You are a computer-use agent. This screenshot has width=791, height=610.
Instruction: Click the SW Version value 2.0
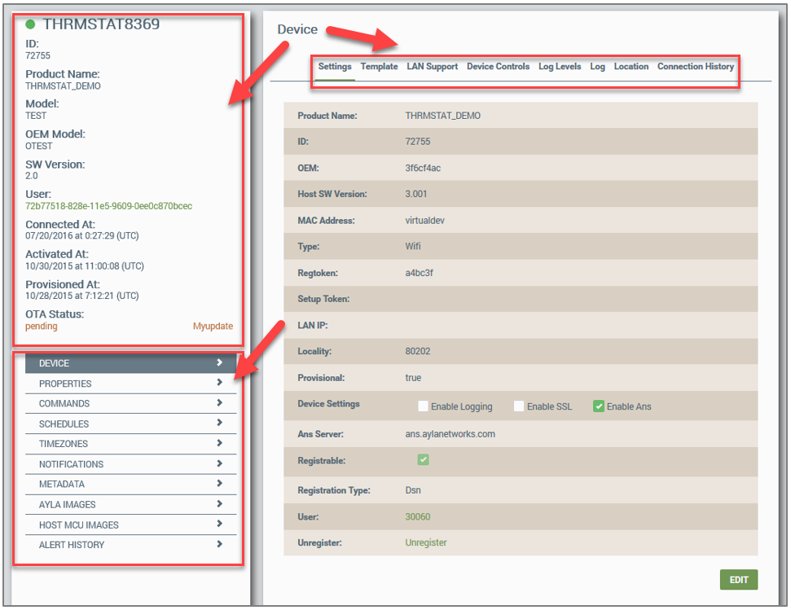click(31, 176)
